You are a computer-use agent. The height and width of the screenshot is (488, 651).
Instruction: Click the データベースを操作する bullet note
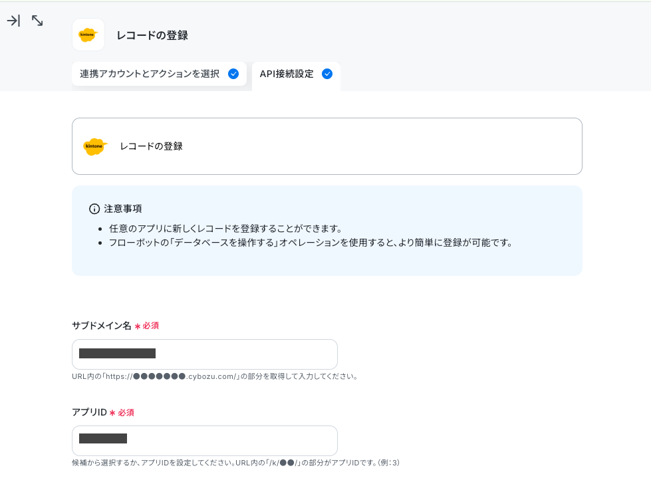pos(311,243)
